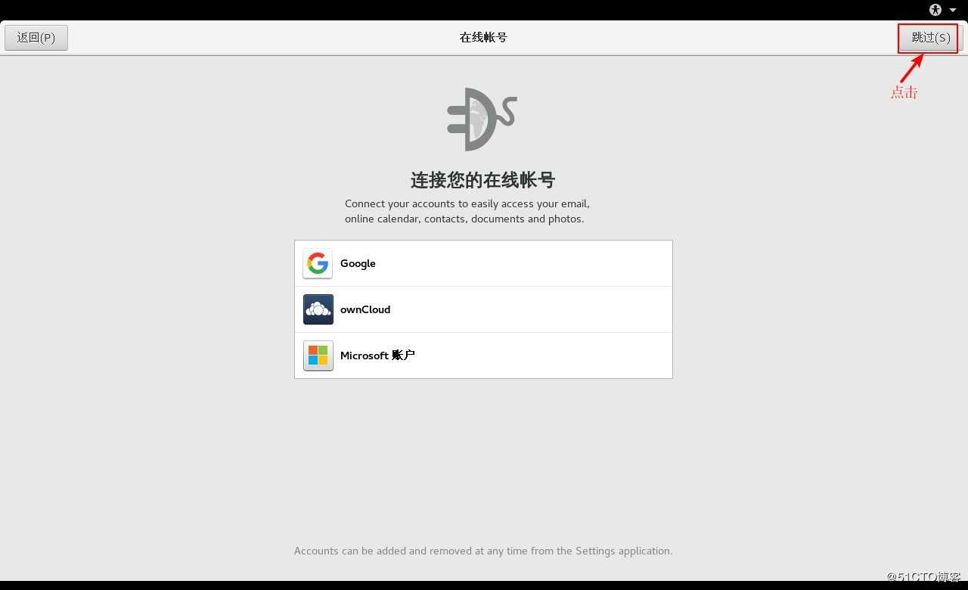Click the online accounts plug illustration
The image size is (968, 590).
pos(482,120)
